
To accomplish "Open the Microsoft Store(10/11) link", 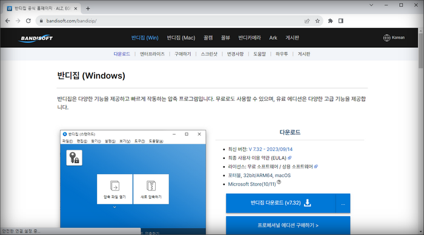I will coord(252,184).
